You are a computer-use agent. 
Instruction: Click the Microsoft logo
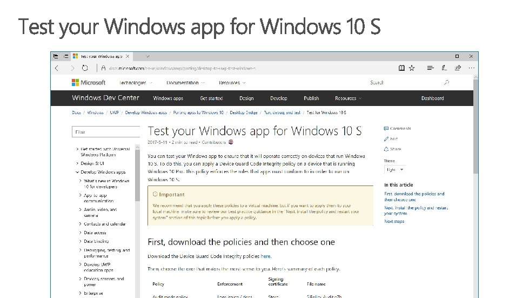(x=89, y=82)
